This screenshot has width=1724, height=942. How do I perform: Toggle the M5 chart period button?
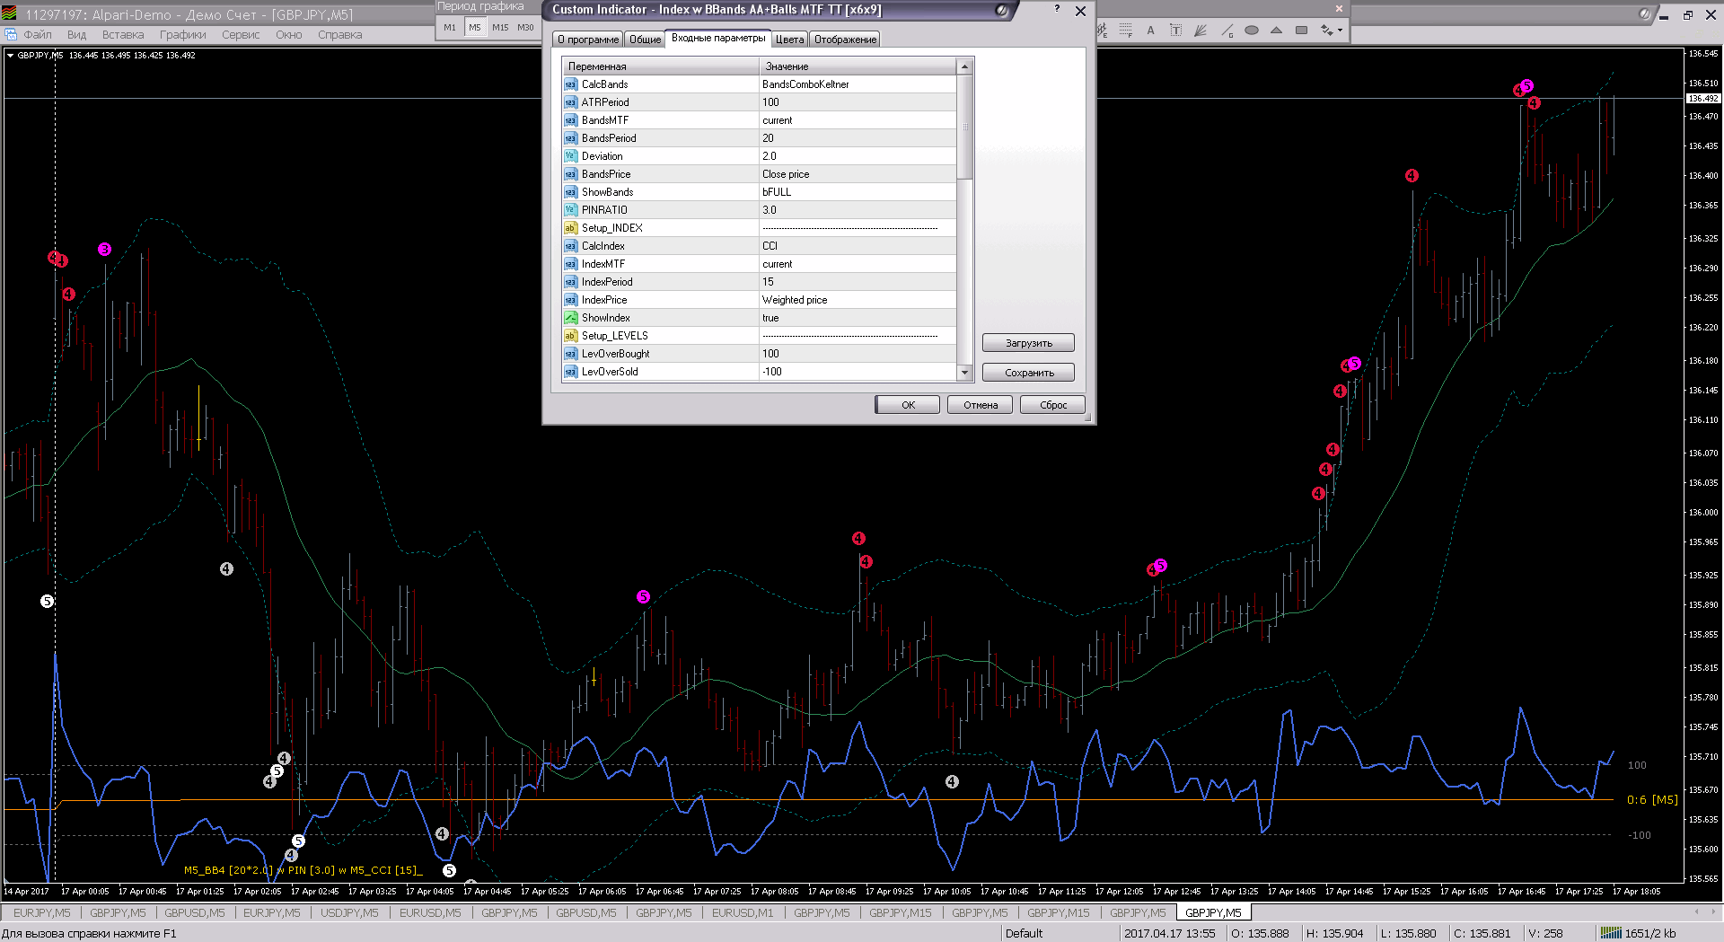click(x=475, y=28)
